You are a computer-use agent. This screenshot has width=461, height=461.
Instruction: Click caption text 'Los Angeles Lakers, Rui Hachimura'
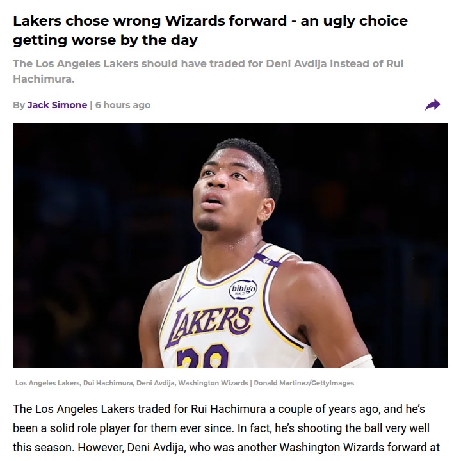[74, 383]
